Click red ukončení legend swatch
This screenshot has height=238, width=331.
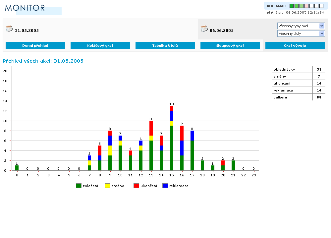pyautogui.click(x=136, y=186)
